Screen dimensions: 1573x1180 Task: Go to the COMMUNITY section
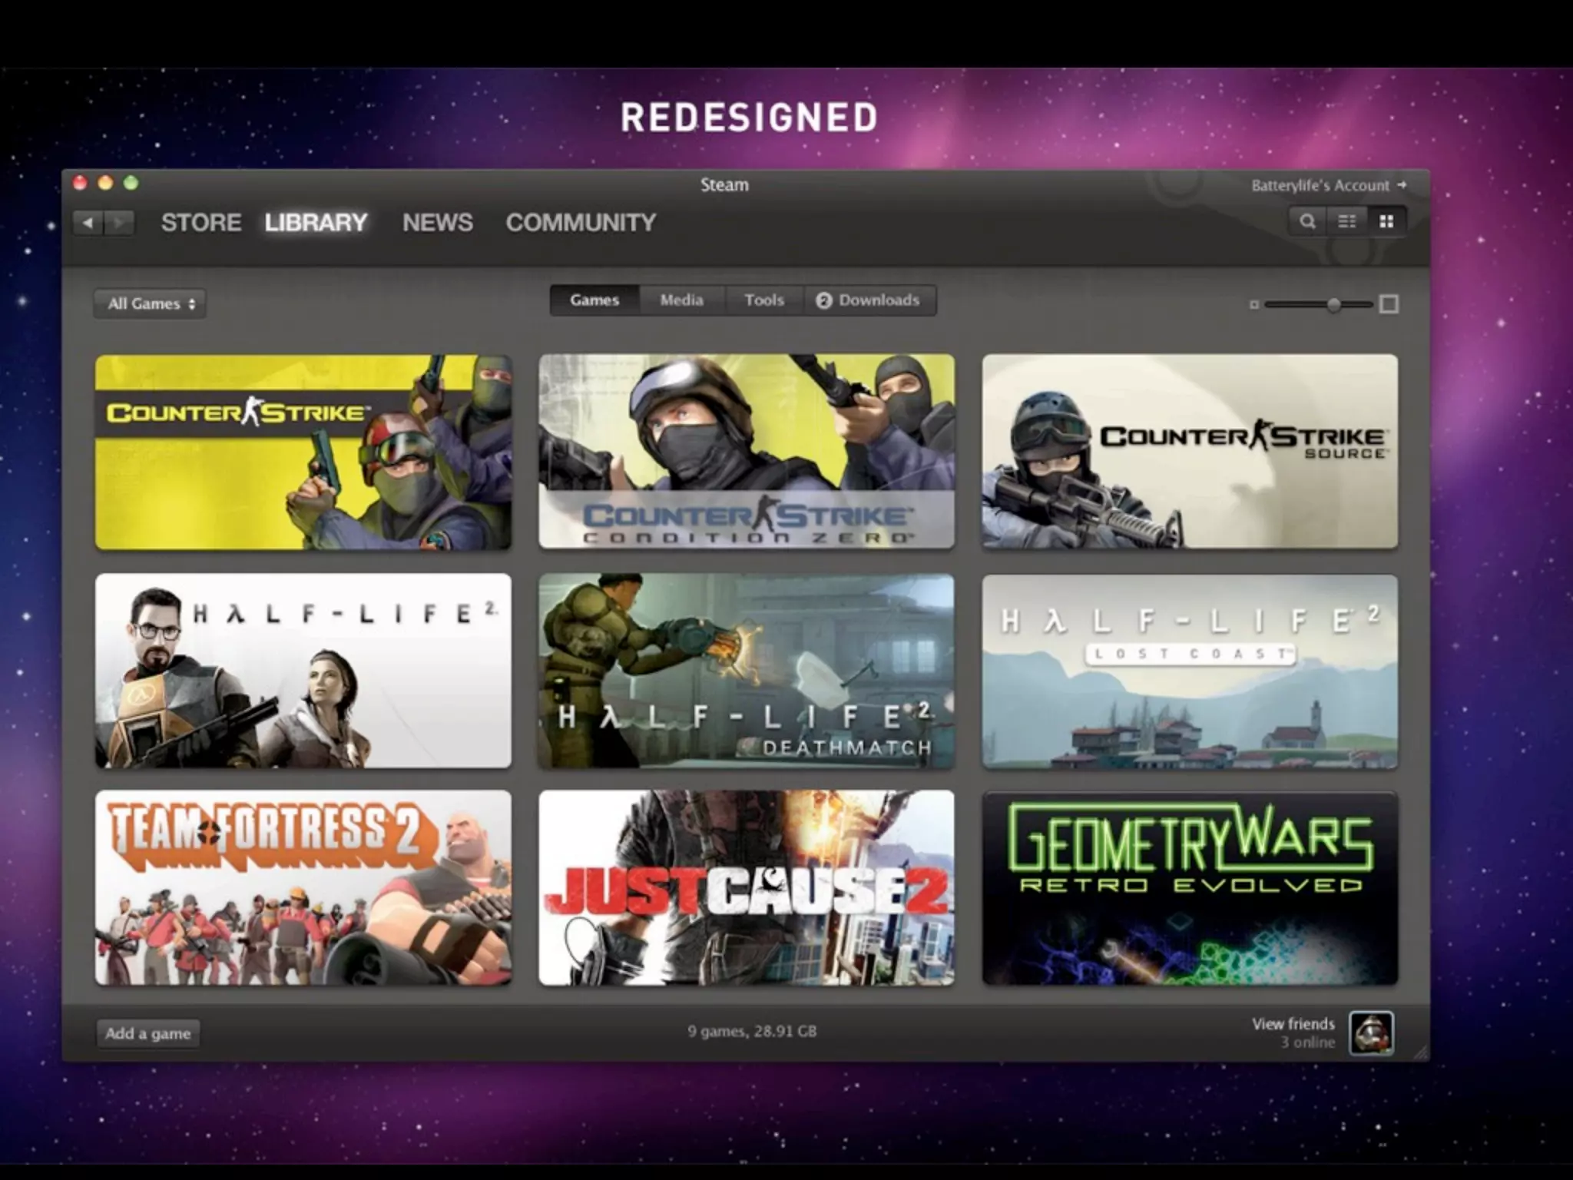click(x=581, y=223)
